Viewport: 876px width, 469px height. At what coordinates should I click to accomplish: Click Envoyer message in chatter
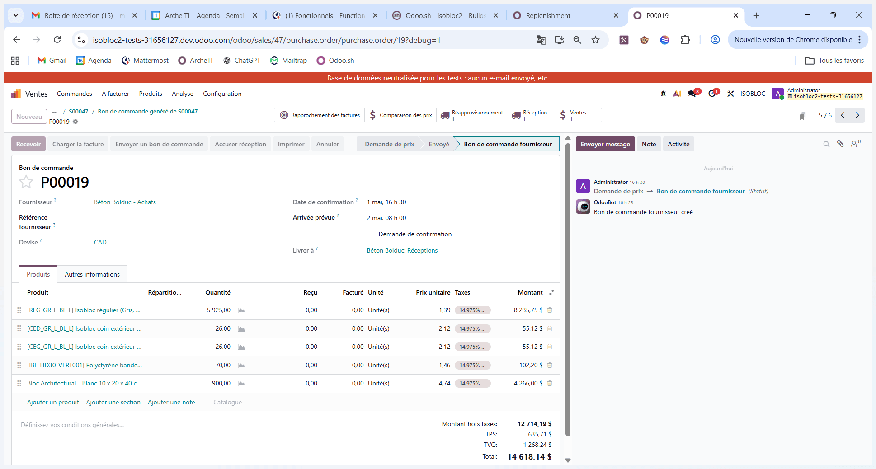[605, 144]
